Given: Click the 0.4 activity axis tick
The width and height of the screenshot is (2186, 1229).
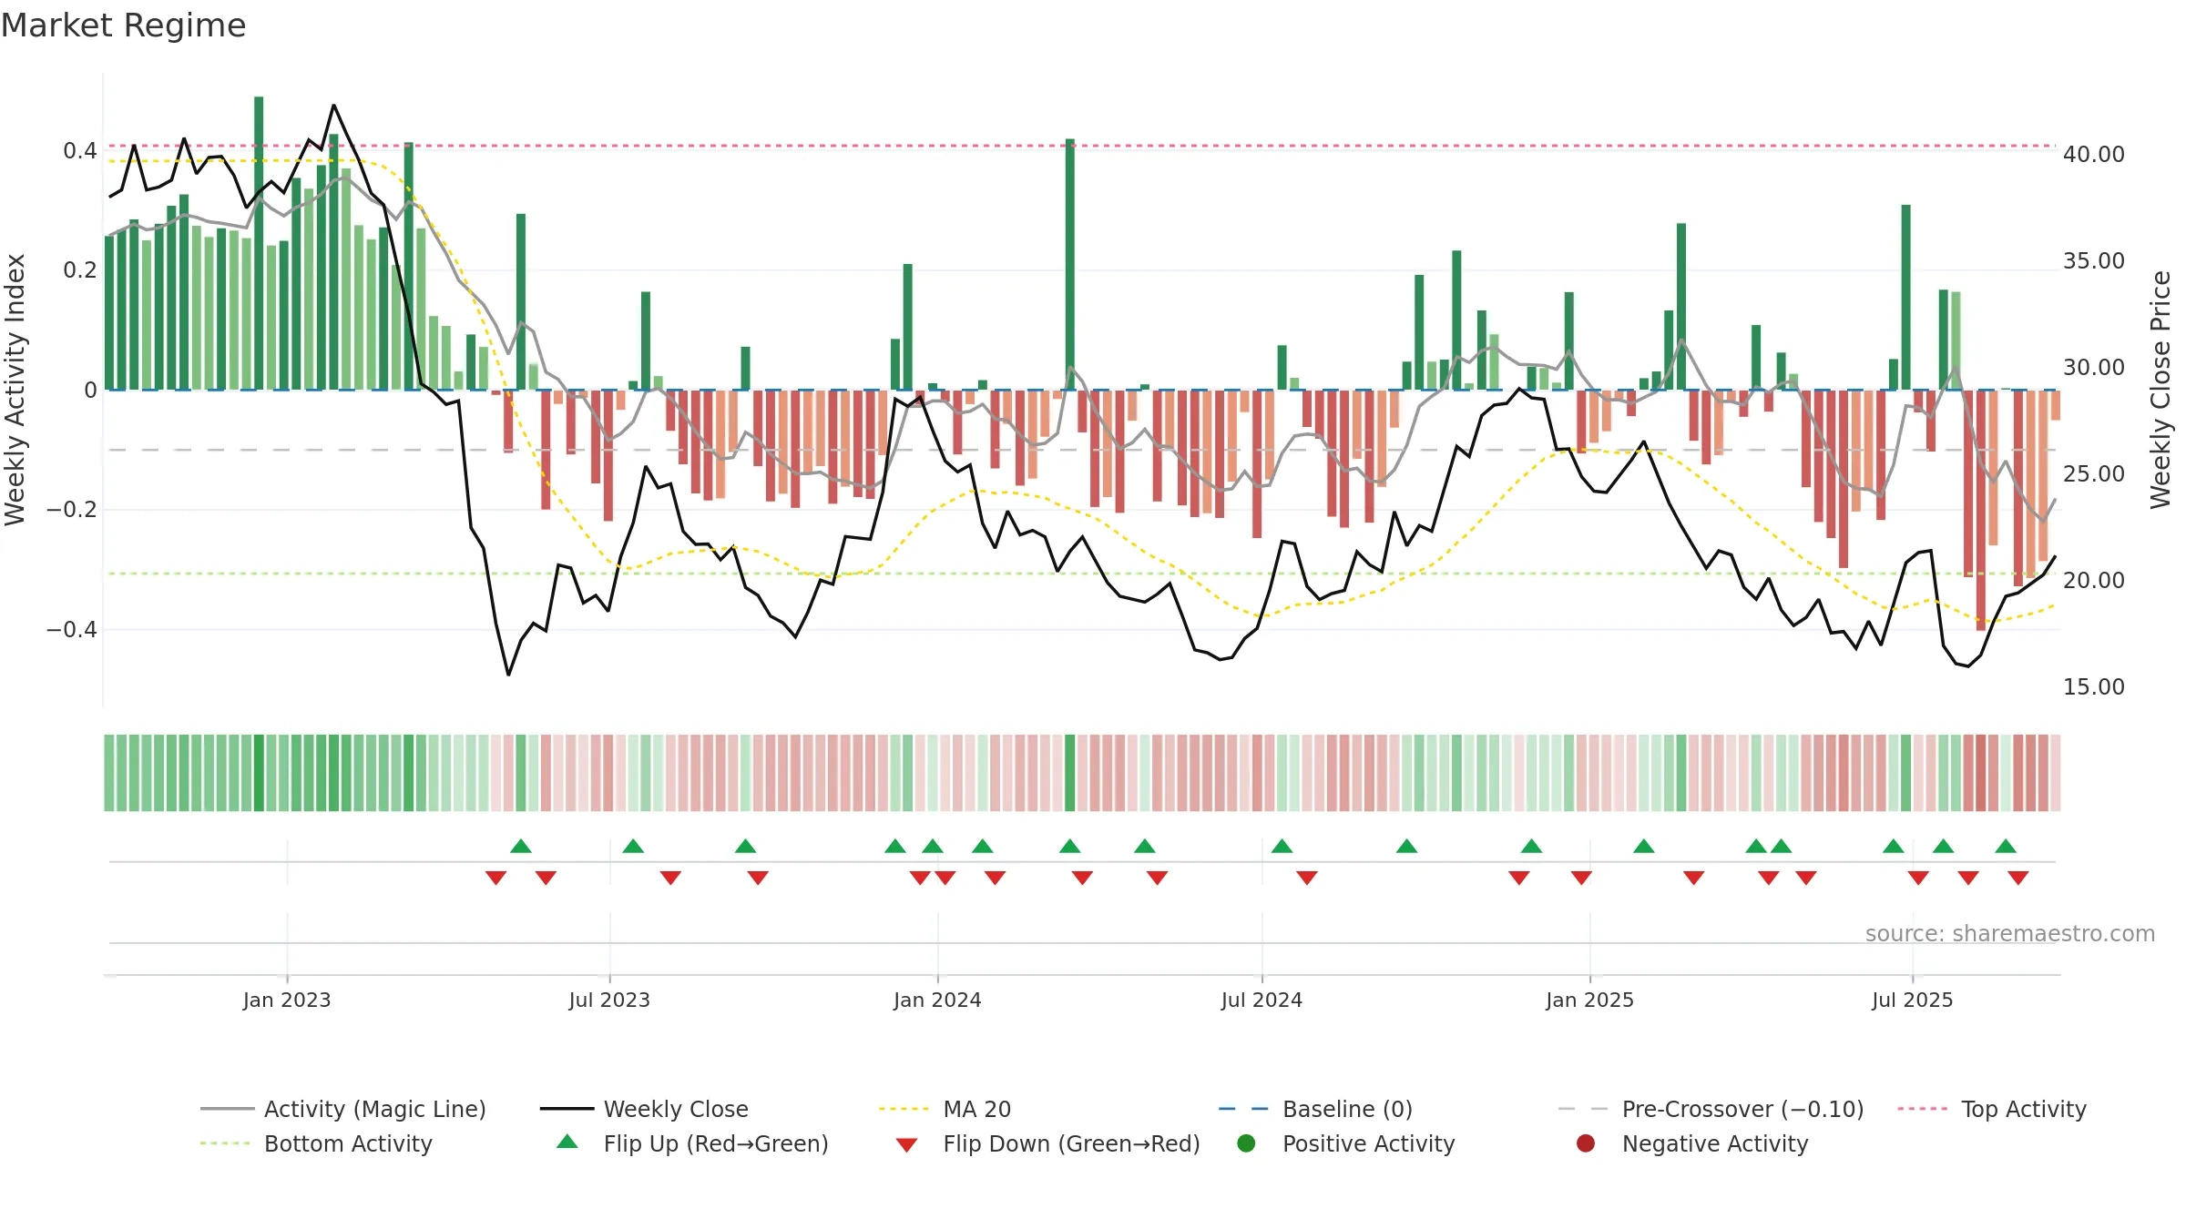Looking at the screenshot, I should [x=80, y=150].
